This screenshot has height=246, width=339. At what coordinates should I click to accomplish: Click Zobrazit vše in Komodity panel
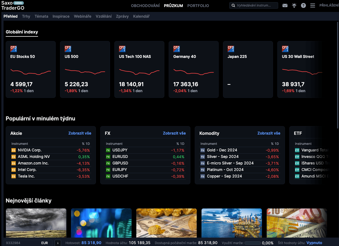pos(269,133)
